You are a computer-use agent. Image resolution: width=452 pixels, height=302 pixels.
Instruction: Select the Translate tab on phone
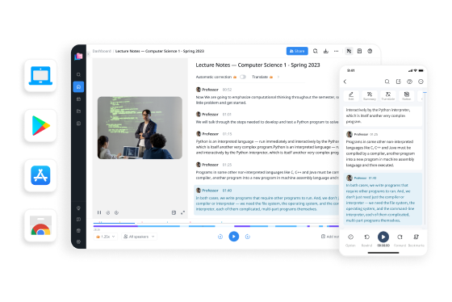388,96
